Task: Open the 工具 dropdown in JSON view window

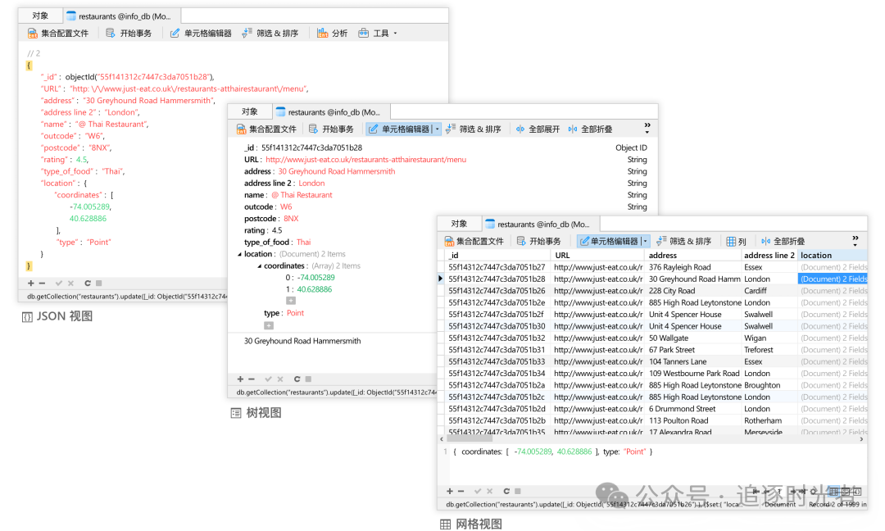Action: pos(378,34)
